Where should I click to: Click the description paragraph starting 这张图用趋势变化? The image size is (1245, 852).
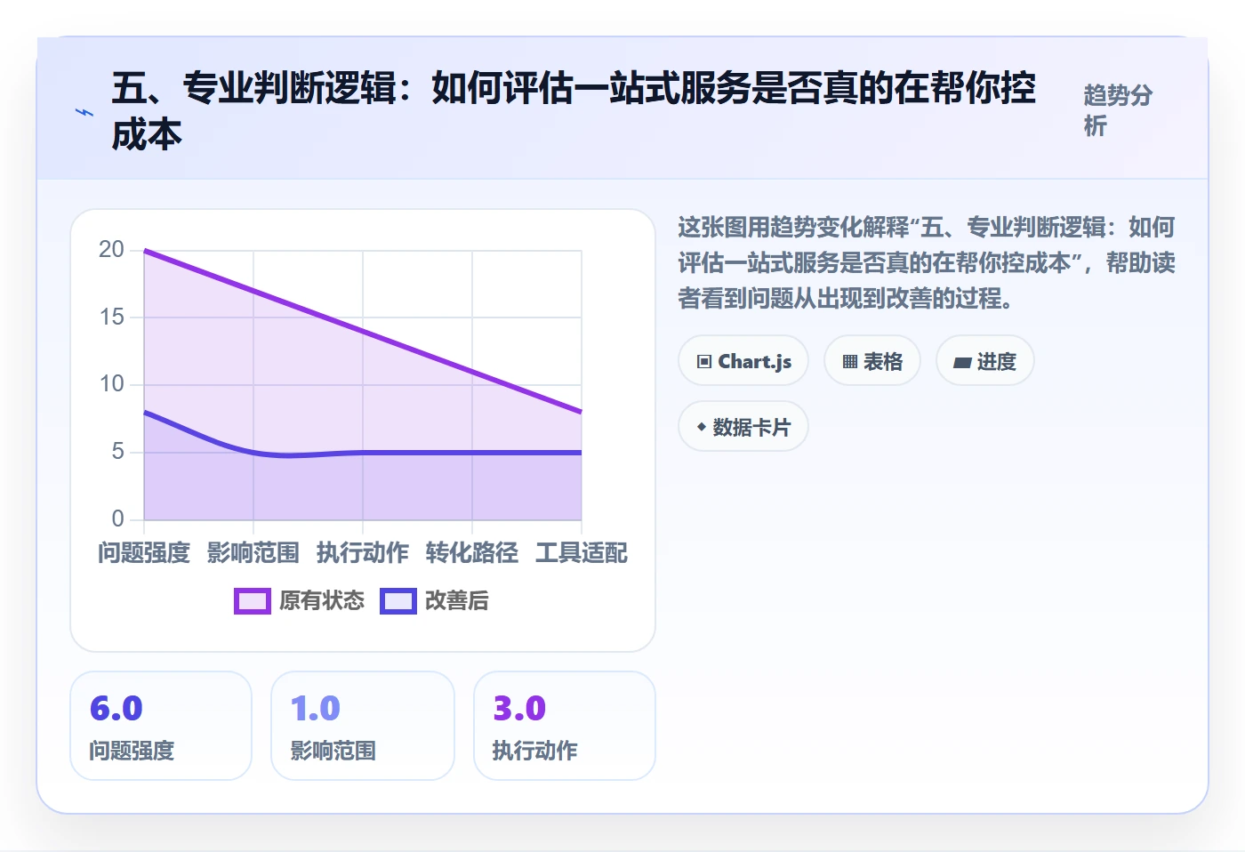(x=927, y=262)
